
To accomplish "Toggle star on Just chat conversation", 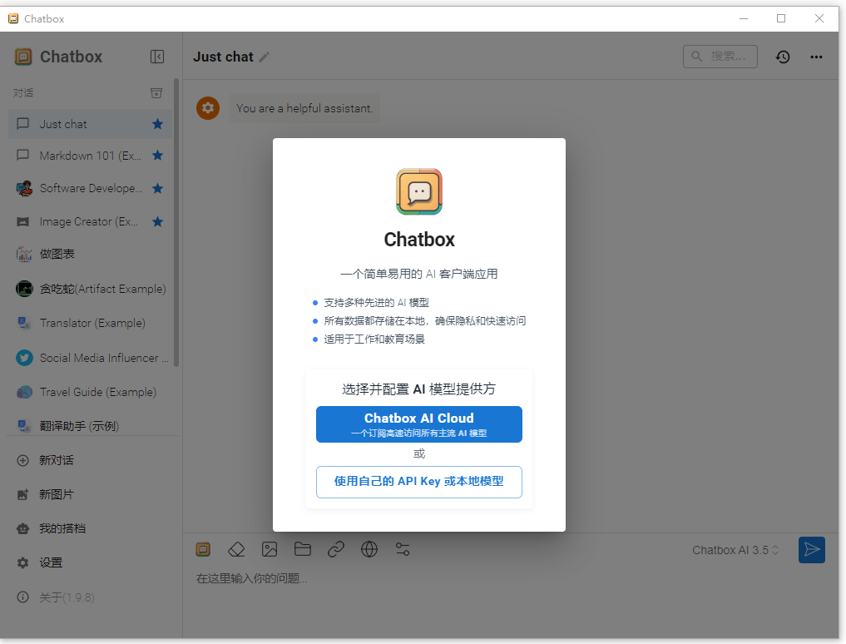I will 157,124.
